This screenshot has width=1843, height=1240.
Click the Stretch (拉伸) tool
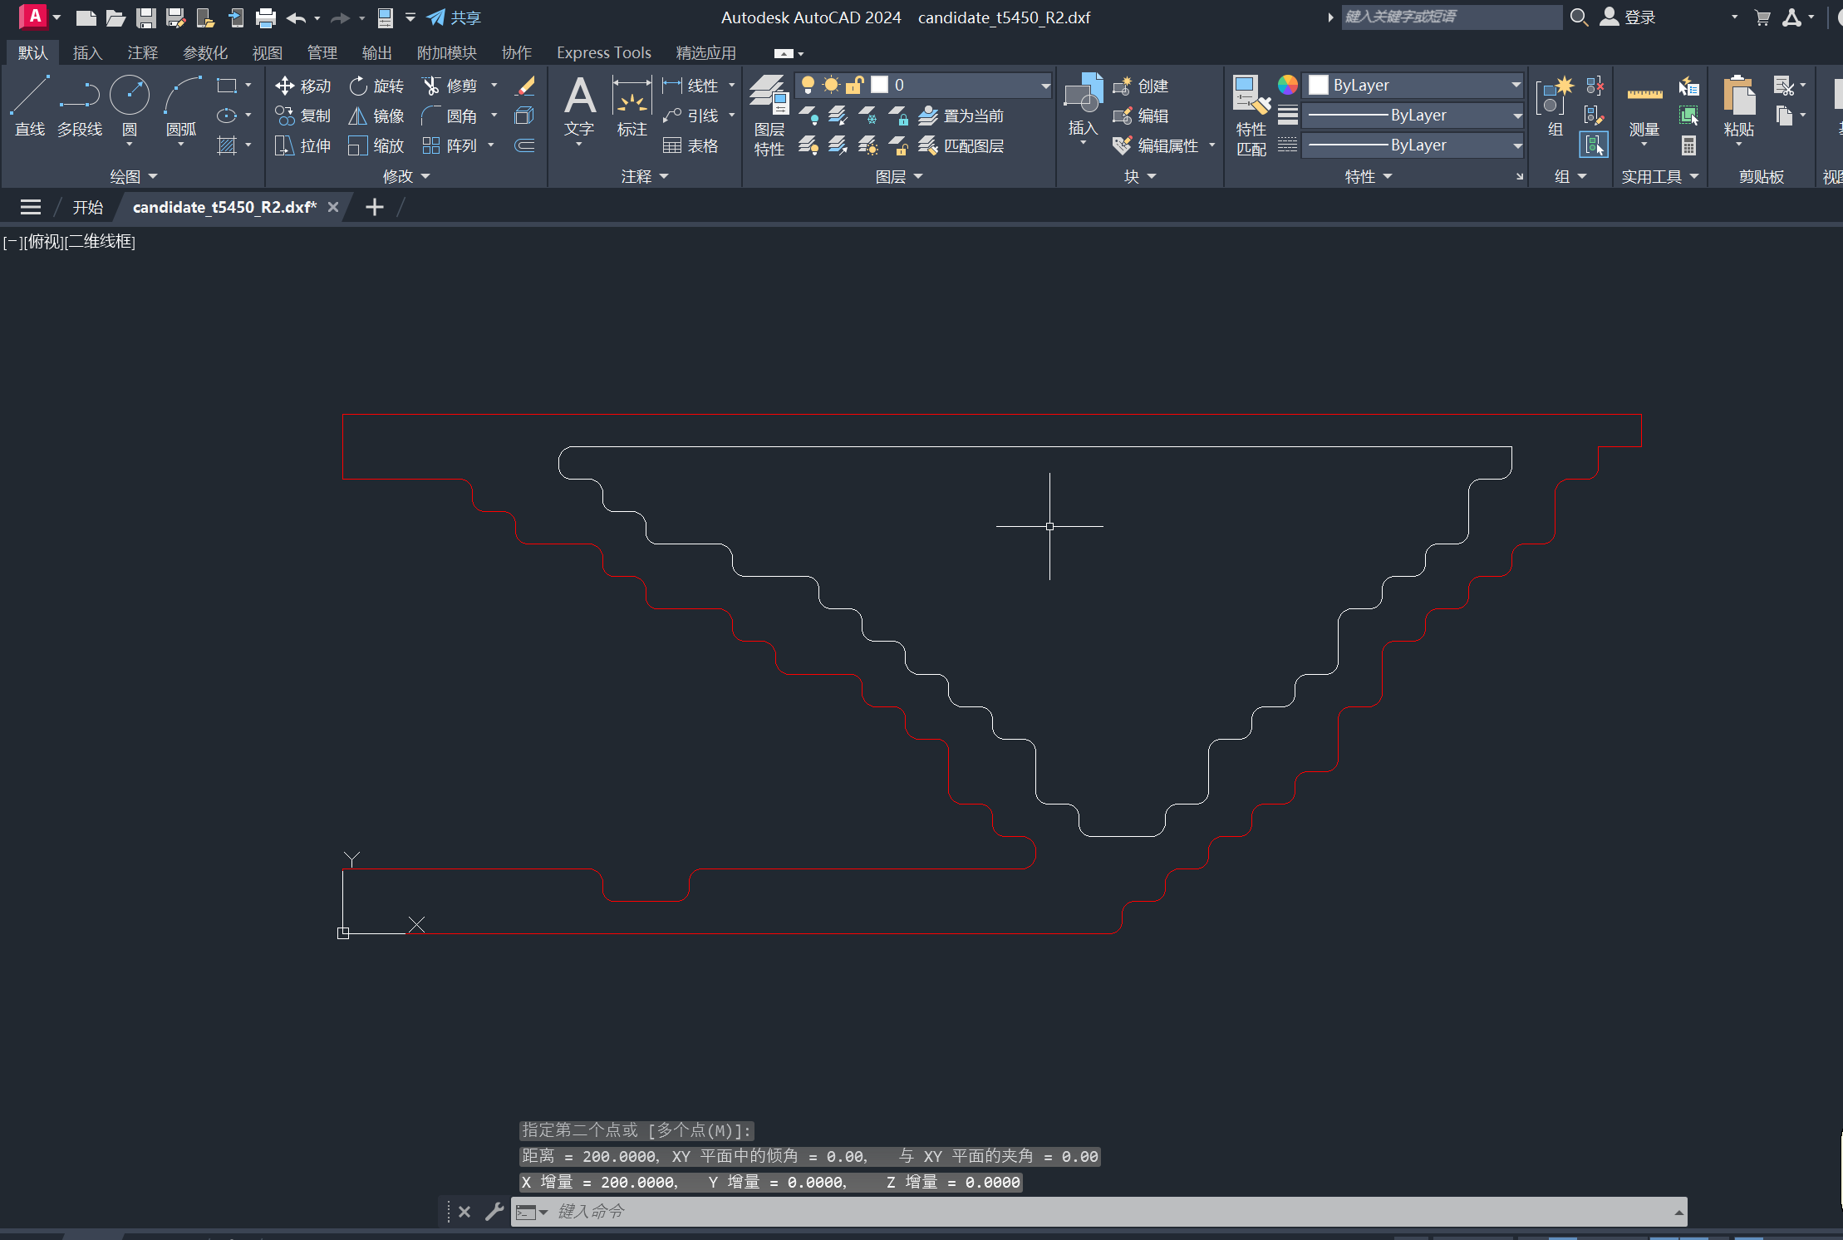[x=303, y=145]
